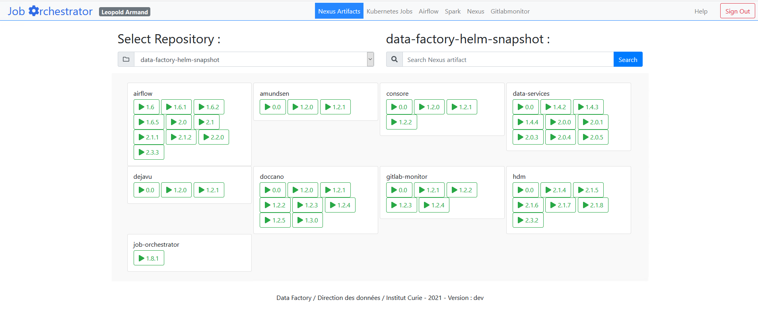Open the Kubernetes Jobs tab
This screenshot has height=321, width=758.
pos(389,11)
